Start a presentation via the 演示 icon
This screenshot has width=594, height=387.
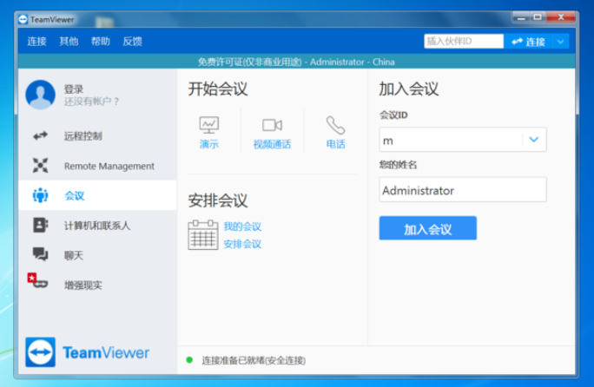pyautogui.click(x=209, y=125)
